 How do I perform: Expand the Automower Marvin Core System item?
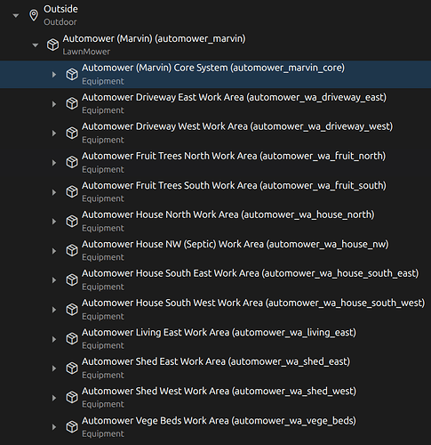pyautogui.click(x=54, y=75)
